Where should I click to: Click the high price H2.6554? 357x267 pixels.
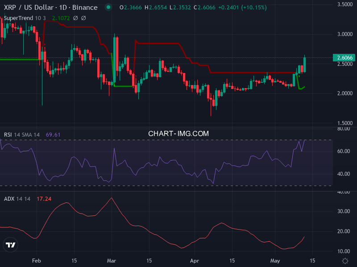click(156, 8)
